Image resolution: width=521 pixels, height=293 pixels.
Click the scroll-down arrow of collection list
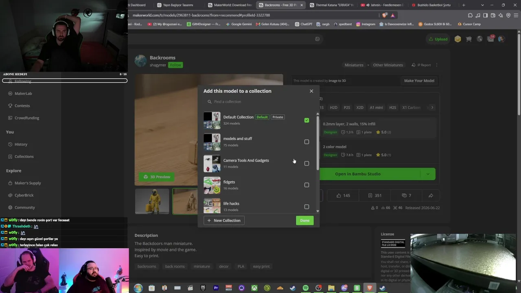point(318,211)
